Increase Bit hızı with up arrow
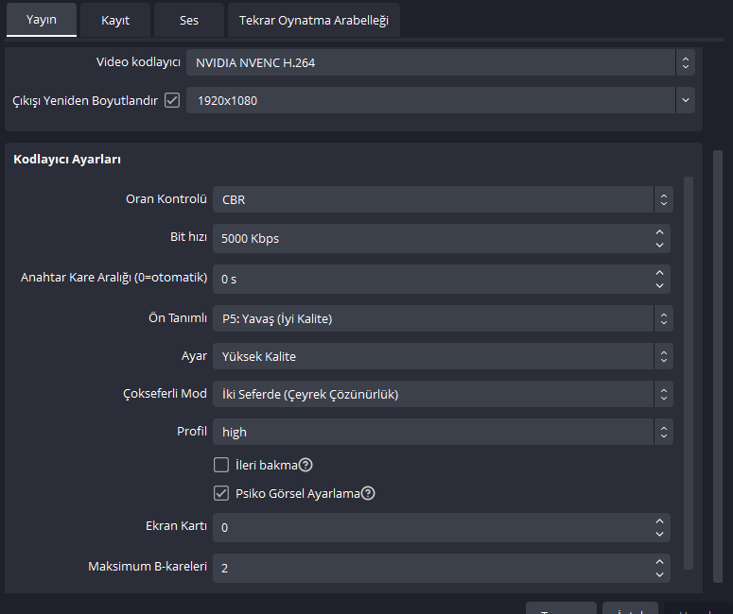This screenshot has height=614, width=733. (x=659, y=232)
